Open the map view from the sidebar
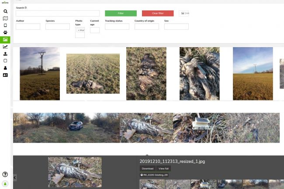Image resolution: width=284 pixels, height=189 pixels. tap(5, 18)
